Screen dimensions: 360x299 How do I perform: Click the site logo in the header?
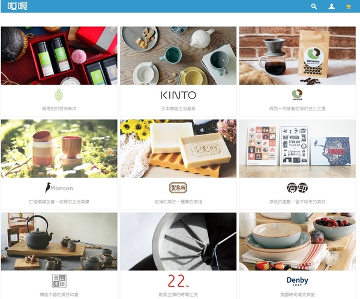17,6
